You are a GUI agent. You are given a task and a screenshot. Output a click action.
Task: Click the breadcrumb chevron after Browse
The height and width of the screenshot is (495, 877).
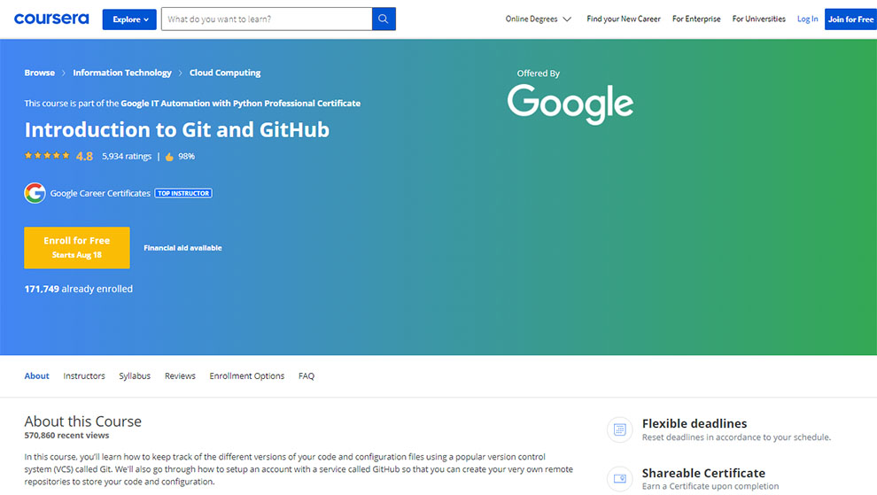point(64,73)
